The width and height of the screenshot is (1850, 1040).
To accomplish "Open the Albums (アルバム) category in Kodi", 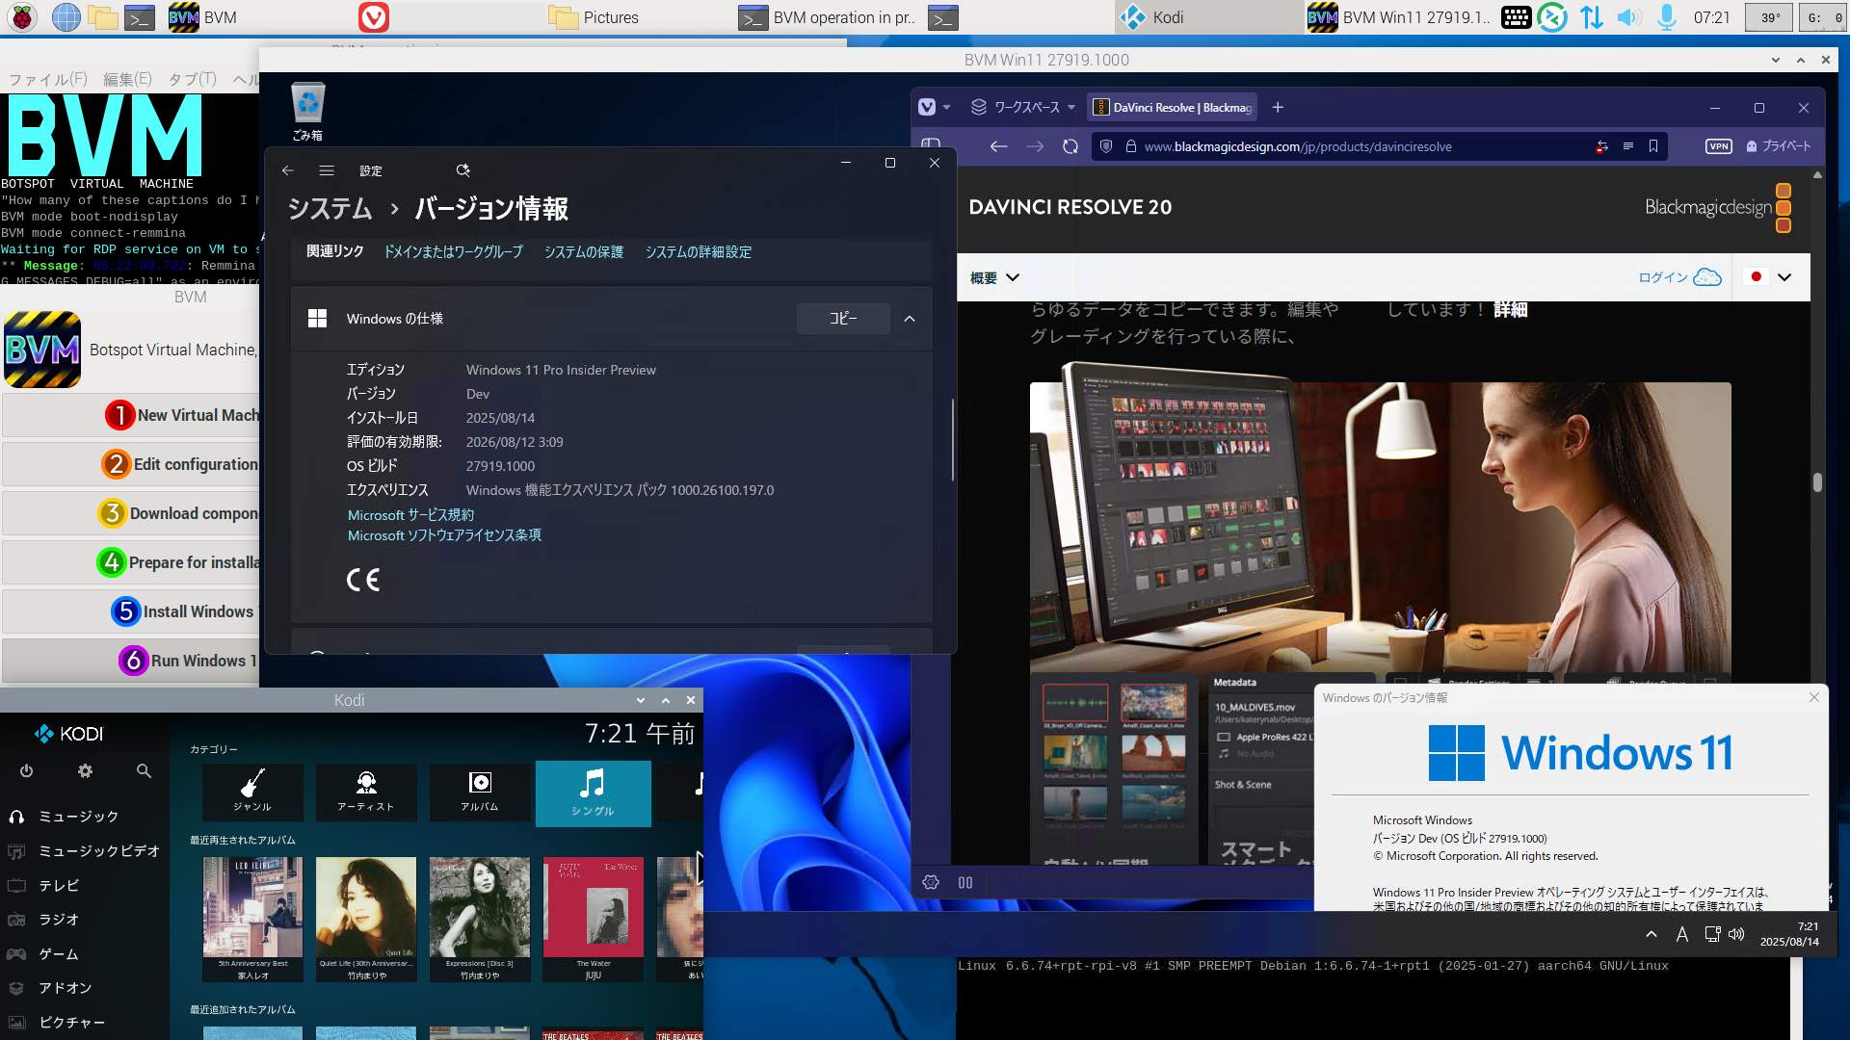I will 480,793.
